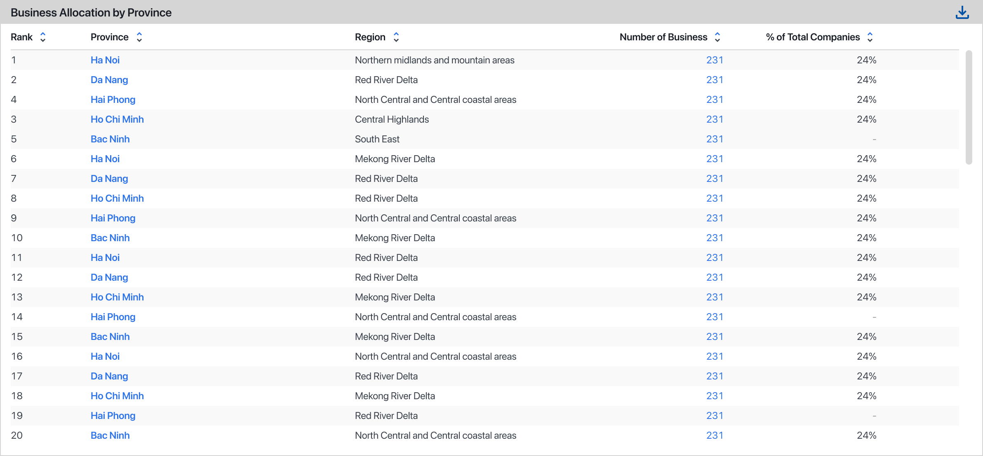Viewport: 983px width, 456px height.
Task: Sort by Region column arrows
Action: [396, 37]
